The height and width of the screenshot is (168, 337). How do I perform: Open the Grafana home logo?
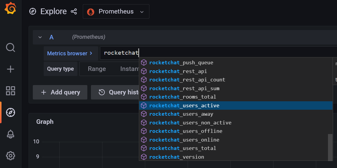[10, 9]
